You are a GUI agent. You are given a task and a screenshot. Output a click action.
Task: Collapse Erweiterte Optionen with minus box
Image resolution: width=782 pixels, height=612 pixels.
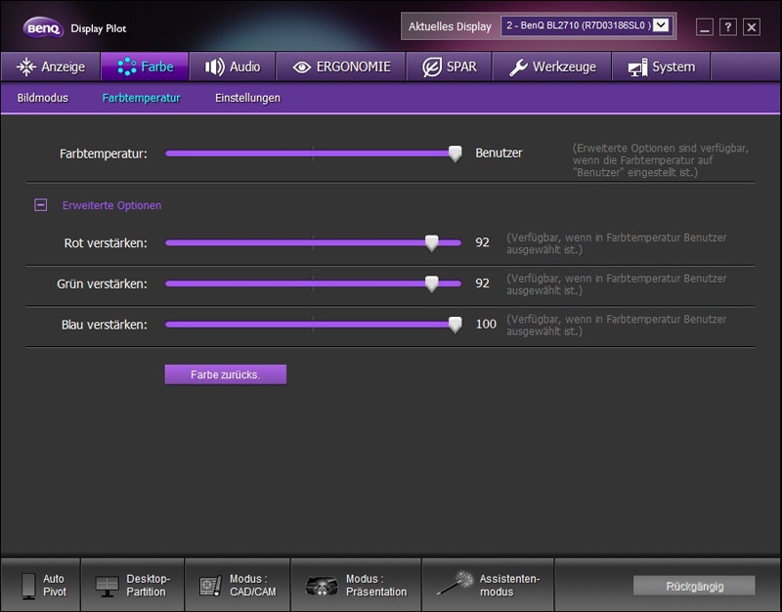pyautogui.click(x=40, y=204)
